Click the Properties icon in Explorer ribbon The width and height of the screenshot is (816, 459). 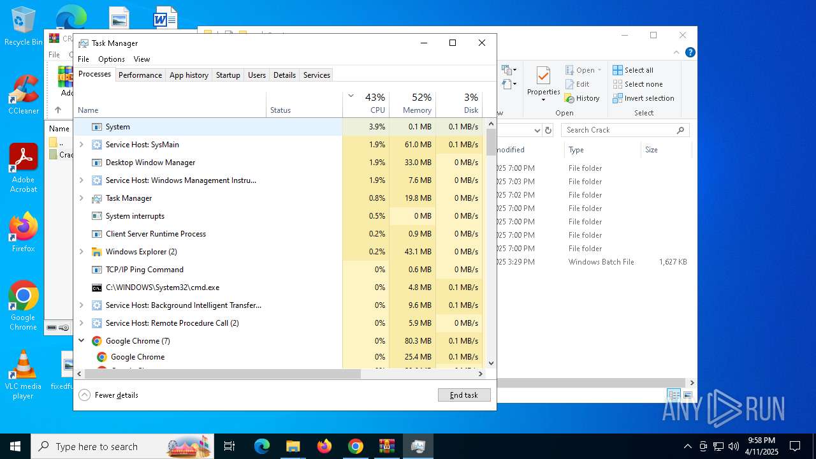(x=543, y=76)
